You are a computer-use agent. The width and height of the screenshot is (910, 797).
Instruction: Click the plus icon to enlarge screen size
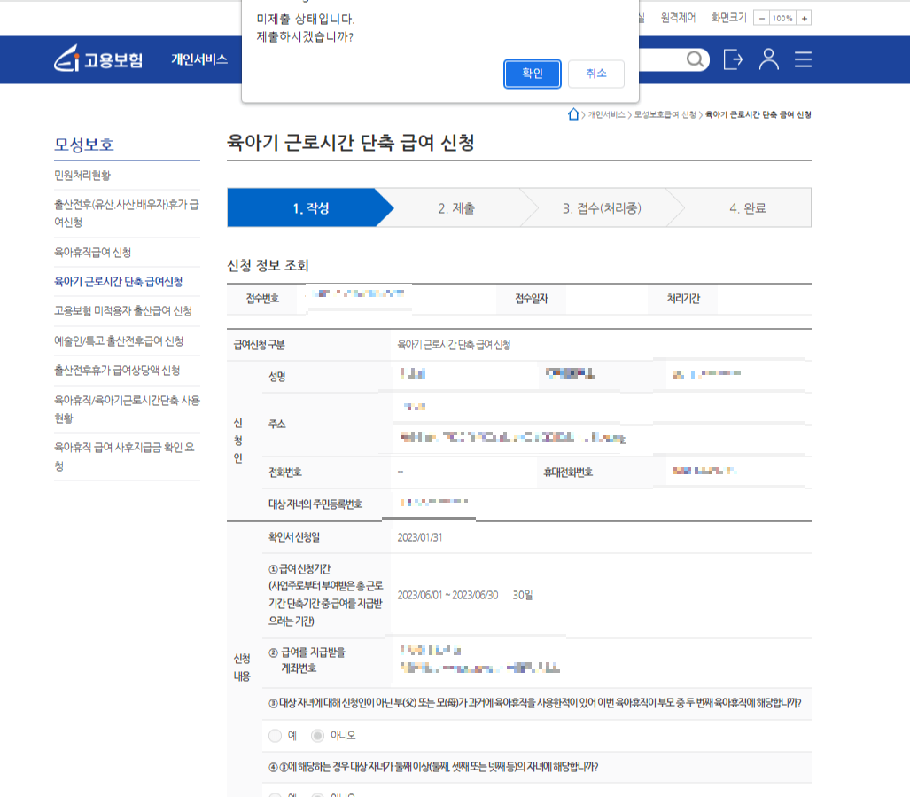point(804,16)
